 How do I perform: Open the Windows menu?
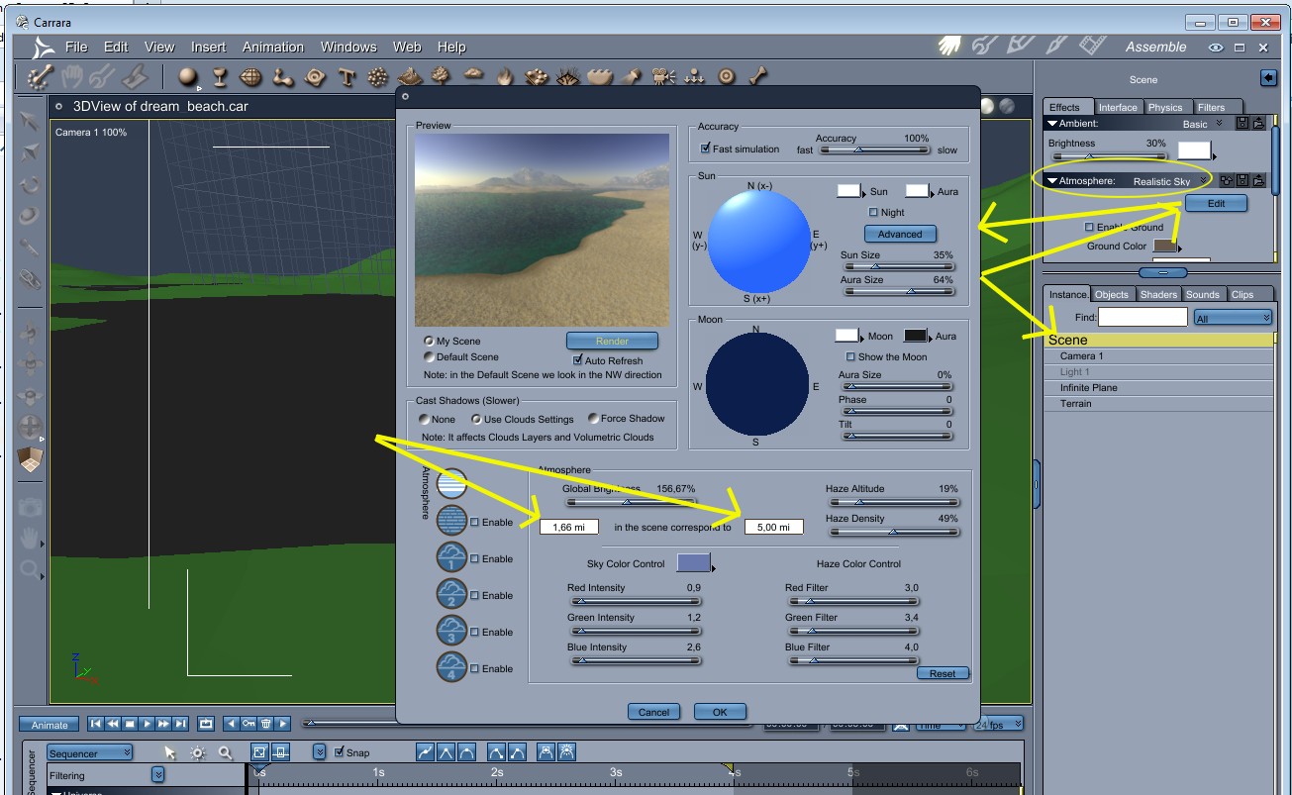coord(348,47)
